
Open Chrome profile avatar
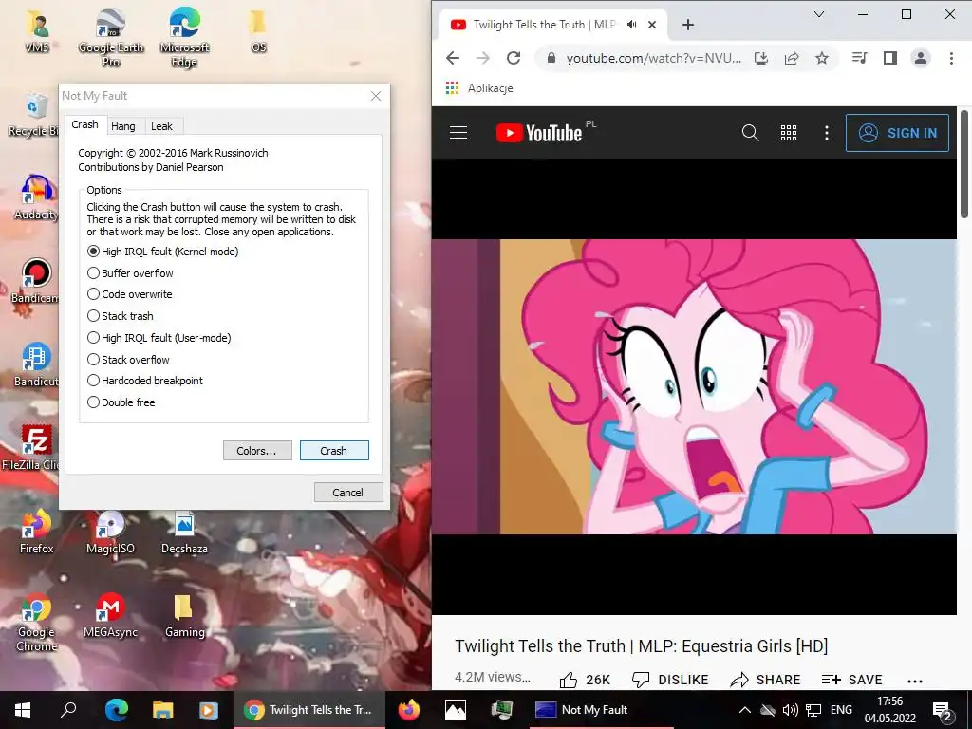(921, 58)
